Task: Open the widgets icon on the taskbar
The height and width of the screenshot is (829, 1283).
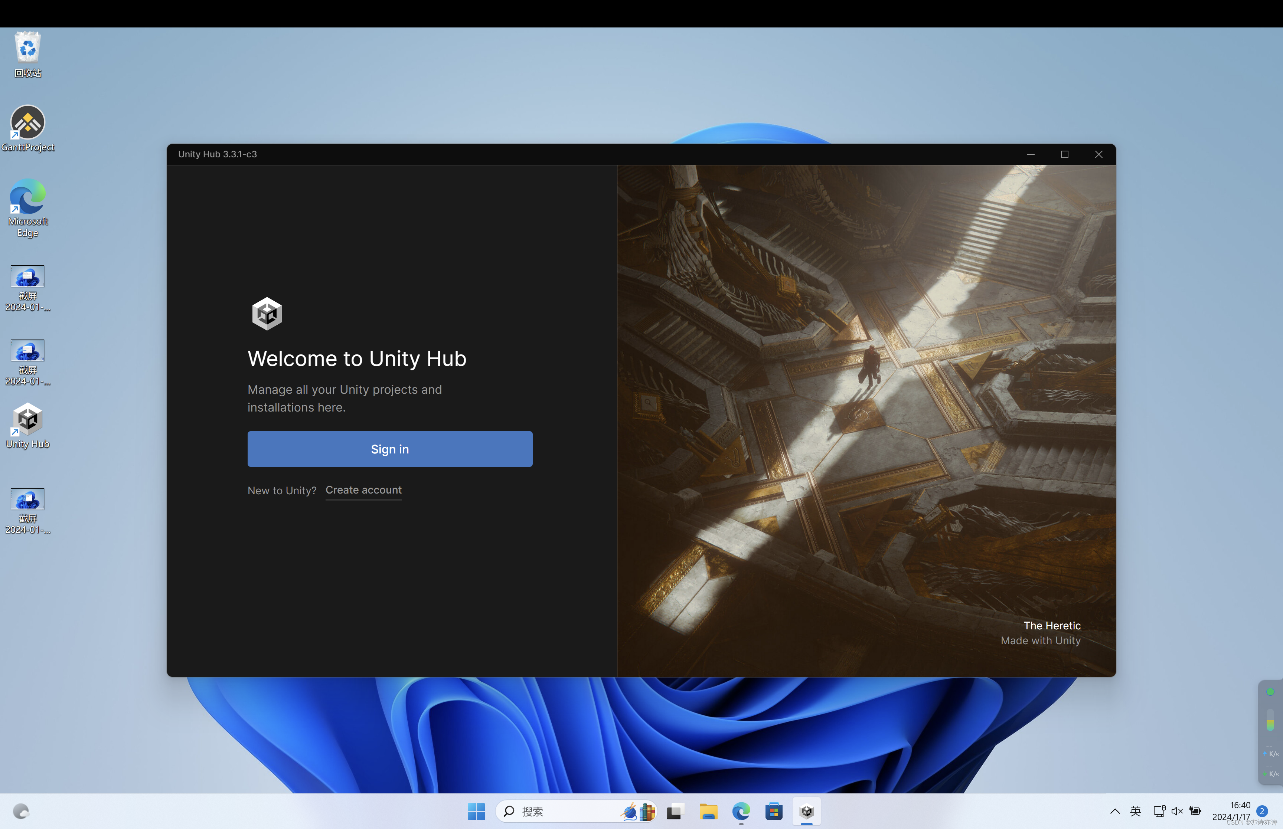Action: [x=20, y=811]
